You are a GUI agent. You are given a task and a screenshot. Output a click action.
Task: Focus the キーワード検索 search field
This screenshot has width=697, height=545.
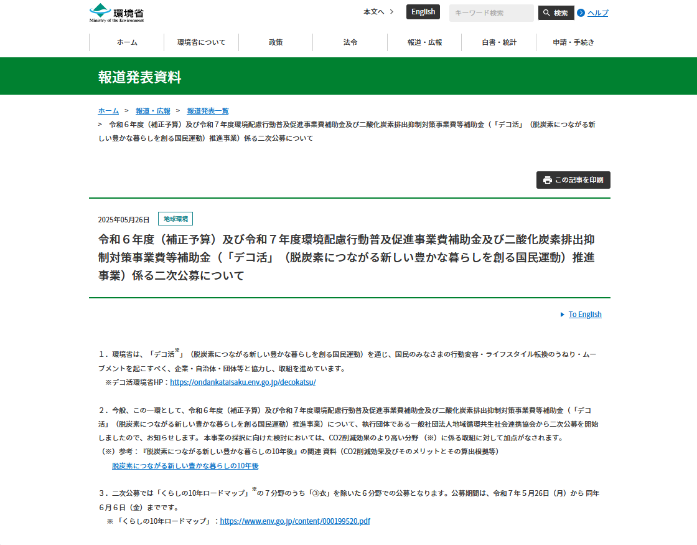coord(491,13)
